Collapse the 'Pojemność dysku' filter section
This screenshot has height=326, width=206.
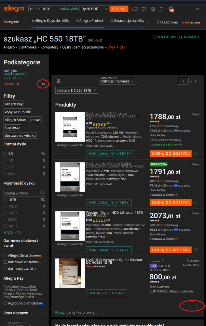pos(43,183)
